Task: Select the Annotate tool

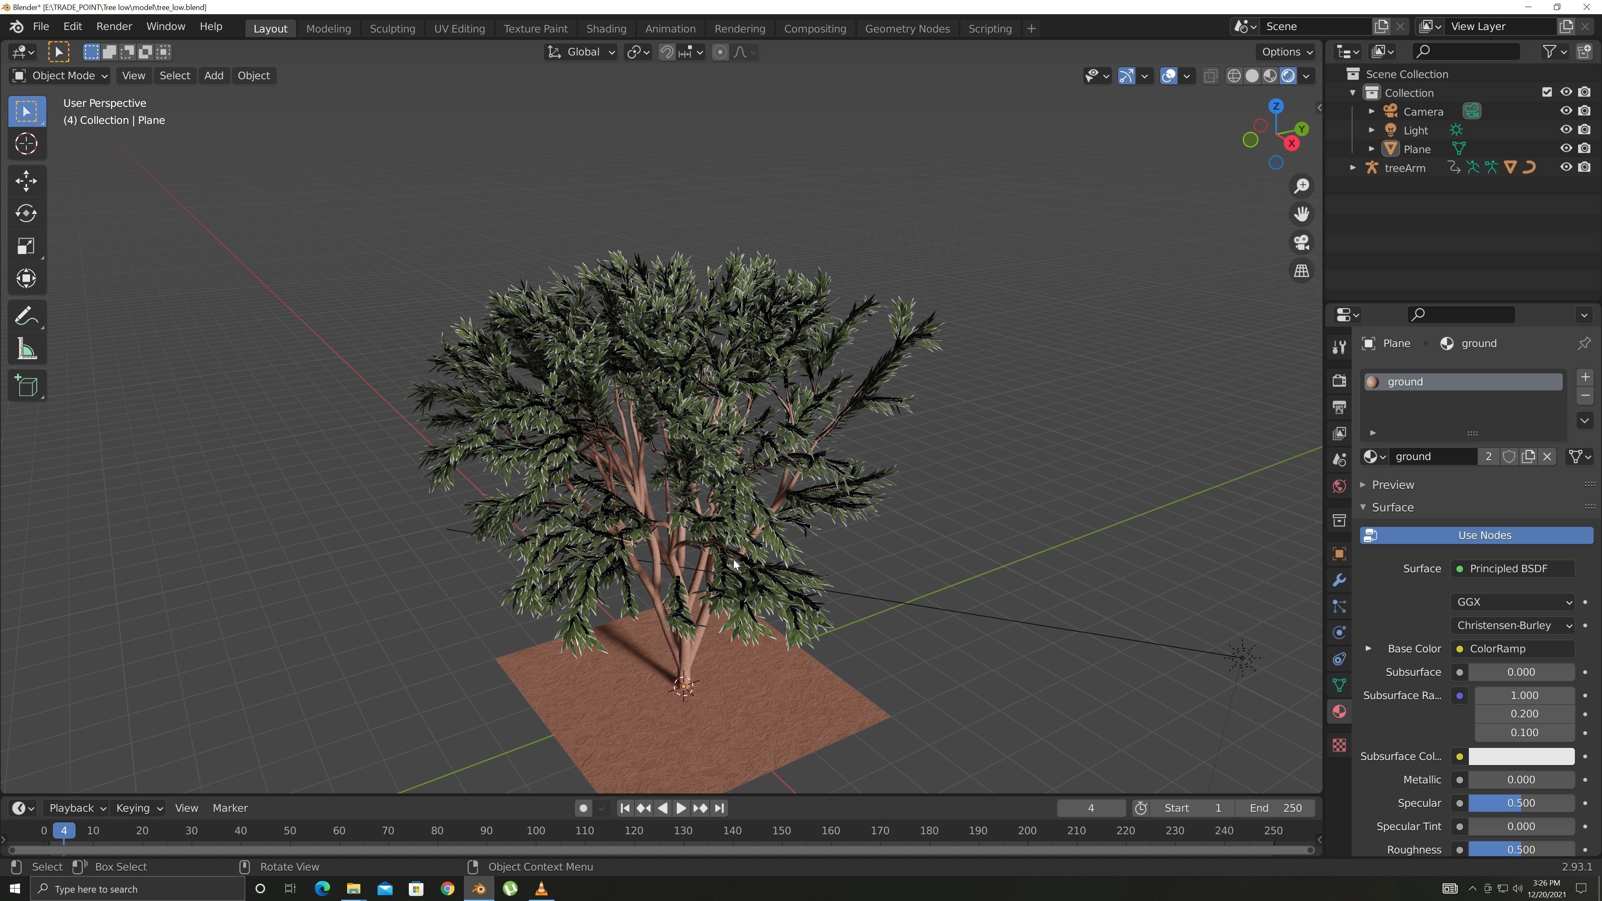Action: pos(26,317)
